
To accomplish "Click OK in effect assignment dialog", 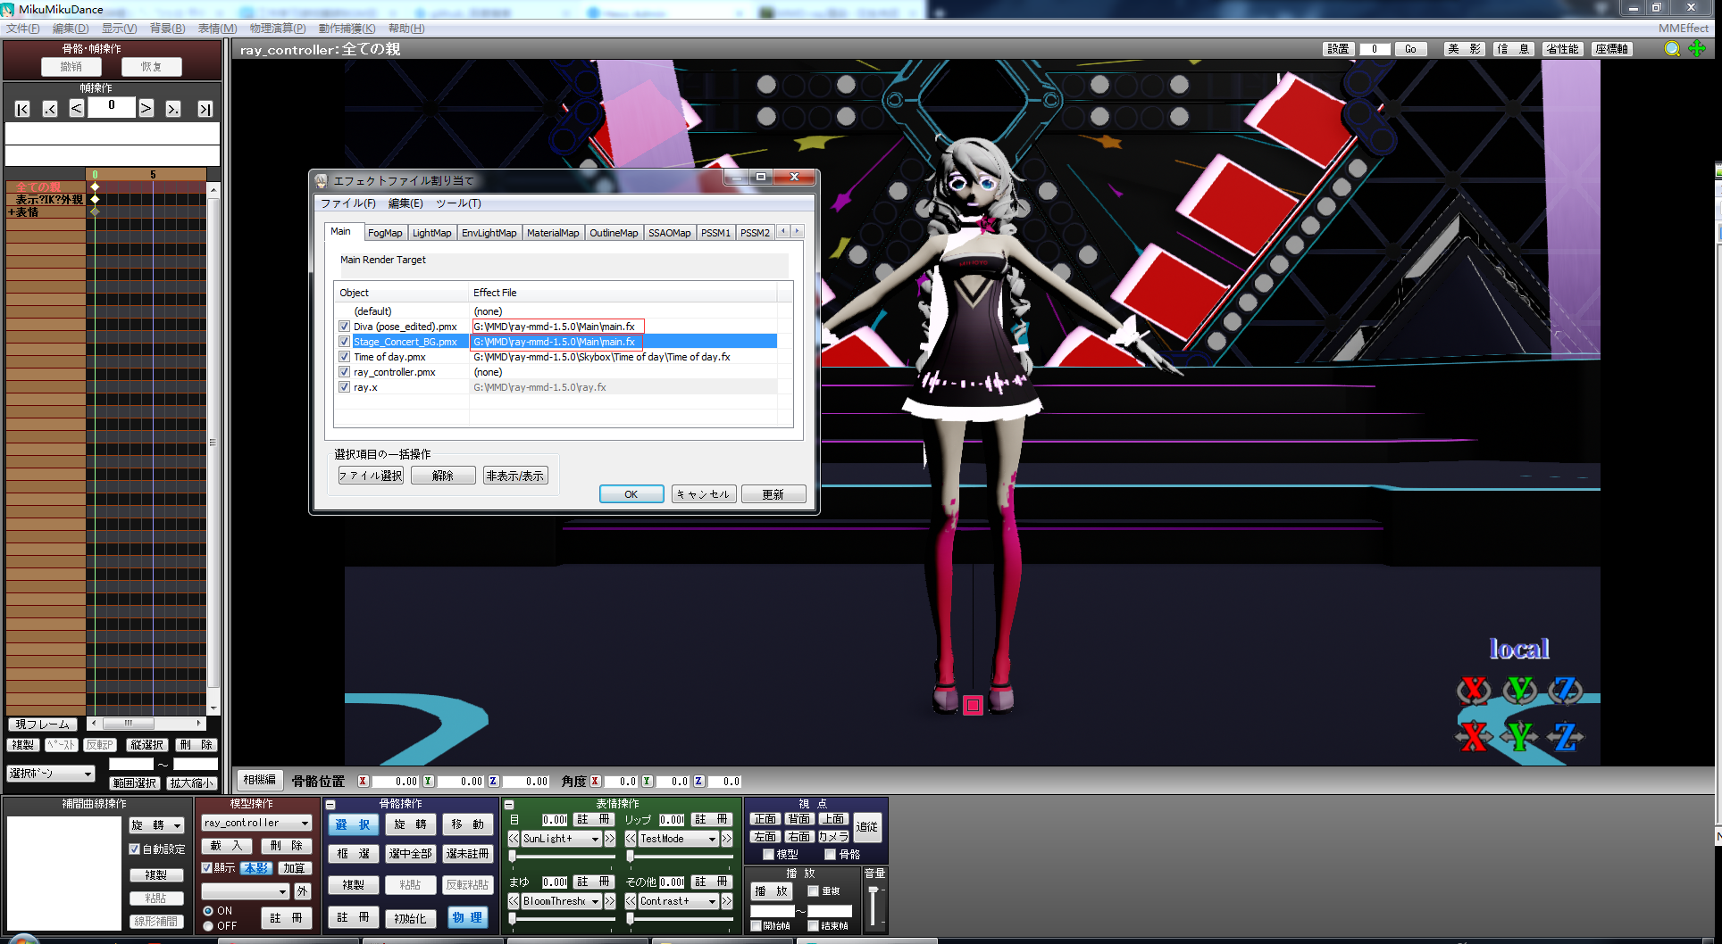I will coord(631,494).
